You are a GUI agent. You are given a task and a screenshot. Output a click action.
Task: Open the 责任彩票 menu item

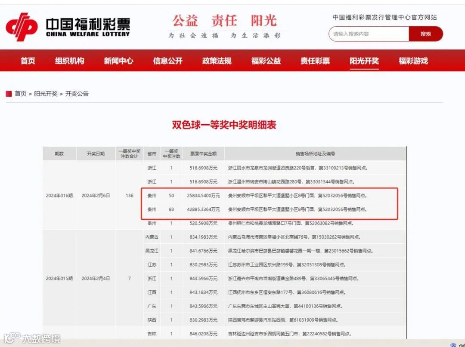pyautogui.click(x=315, y=61)
